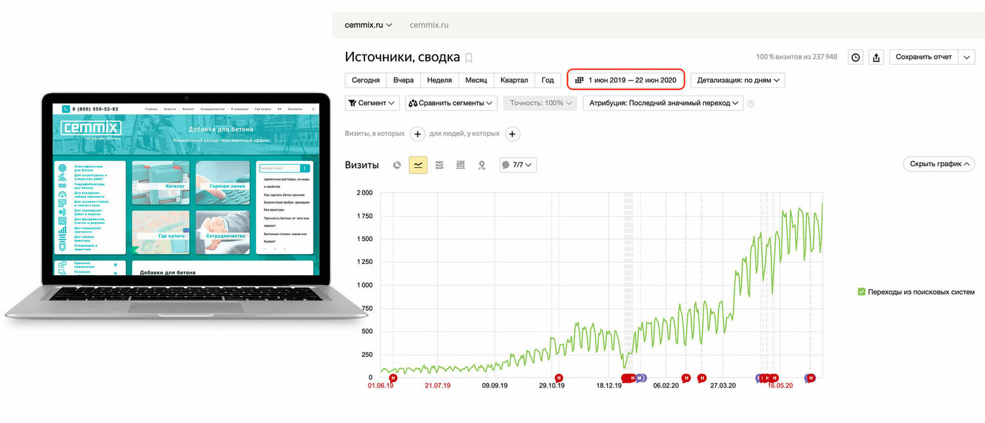
Task: Click the phone icon on cemmix site
Action: [x=66, y=109]
